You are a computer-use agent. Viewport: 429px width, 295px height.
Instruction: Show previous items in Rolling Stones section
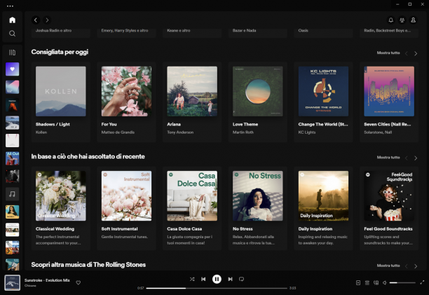(x=407, y=266)
